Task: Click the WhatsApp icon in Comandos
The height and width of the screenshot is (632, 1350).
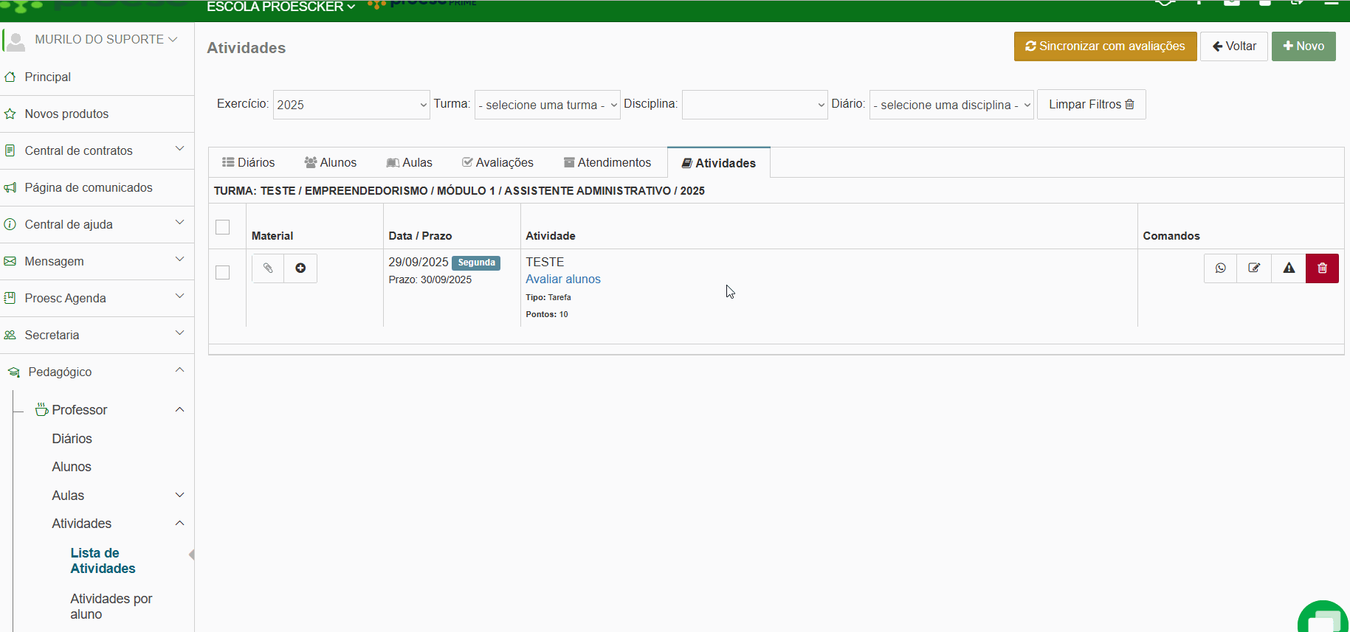Action: [1221, 268]
